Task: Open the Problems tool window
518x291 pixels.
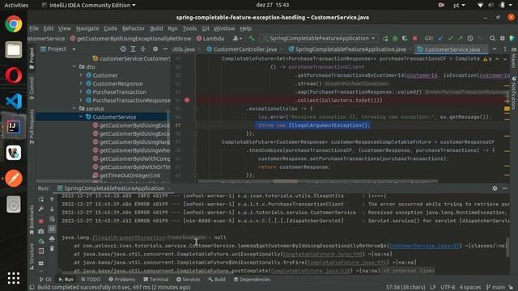Action: pyautogui.click(x=122, y=280)
